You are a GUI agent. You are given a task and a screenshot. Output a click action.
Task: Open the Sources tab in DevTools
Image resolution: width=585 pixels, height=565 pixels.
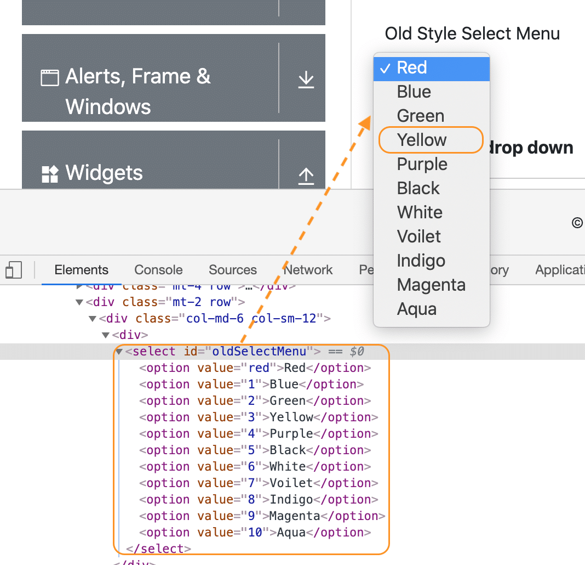pyautogui.click(x=232, y=269)
